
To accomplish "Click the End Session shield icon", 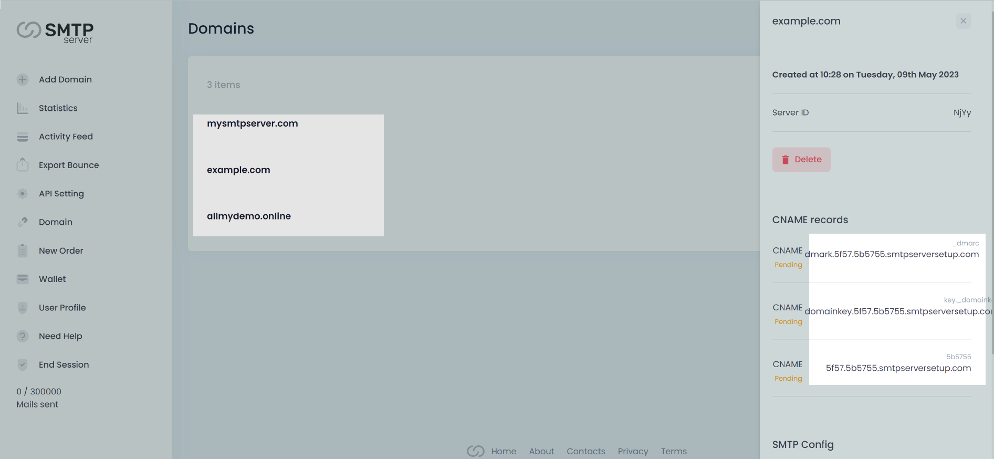I will (23, 364).
